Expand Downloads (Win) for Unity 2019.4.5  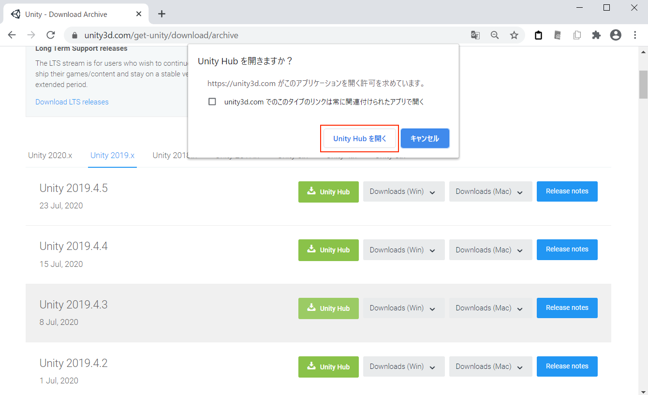[x=403, y=191]
